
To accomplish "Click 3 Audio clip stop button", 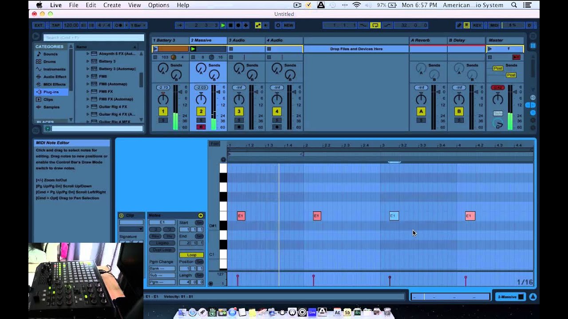I will (x=231, y=49).
